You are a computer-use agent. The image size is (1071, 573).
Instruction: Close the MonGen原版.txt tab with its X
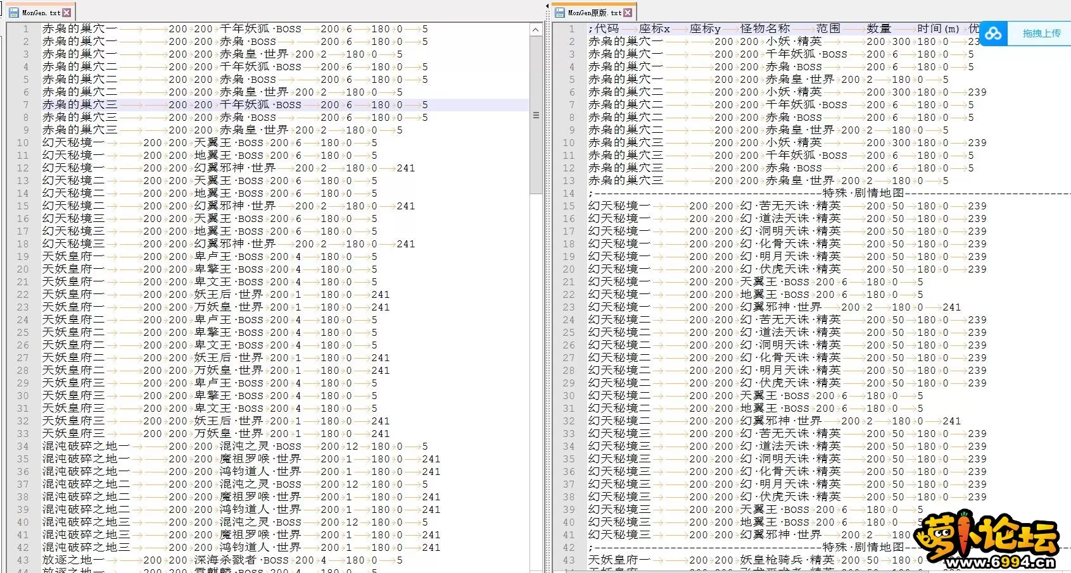tap(628, 13)
